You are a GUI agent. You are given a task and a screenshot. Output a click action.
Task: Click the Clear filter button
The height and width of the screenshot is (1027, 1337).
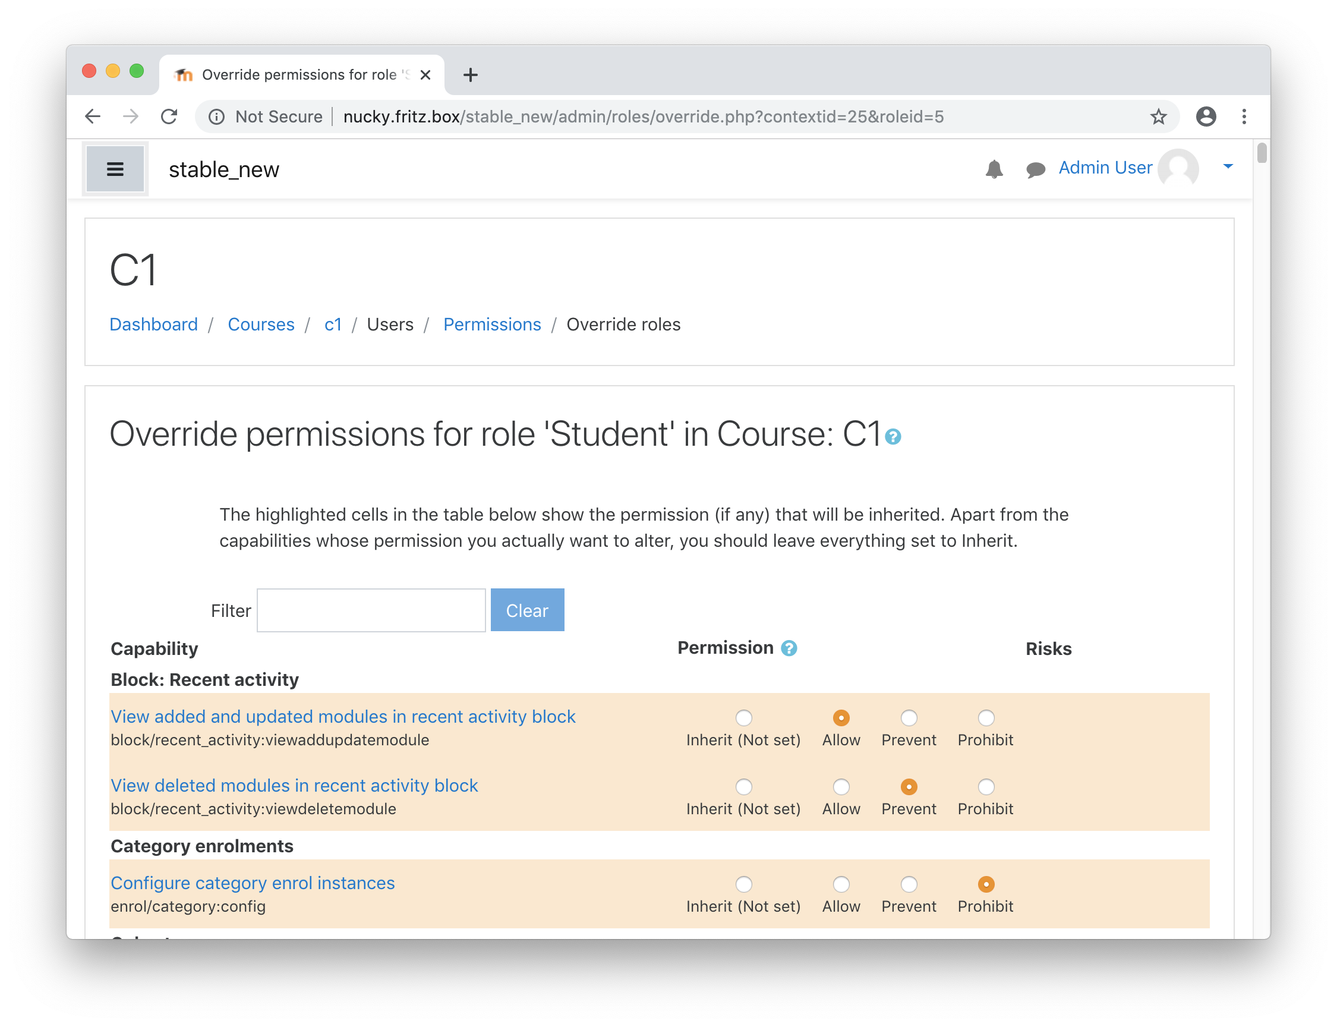click(527, 610)
